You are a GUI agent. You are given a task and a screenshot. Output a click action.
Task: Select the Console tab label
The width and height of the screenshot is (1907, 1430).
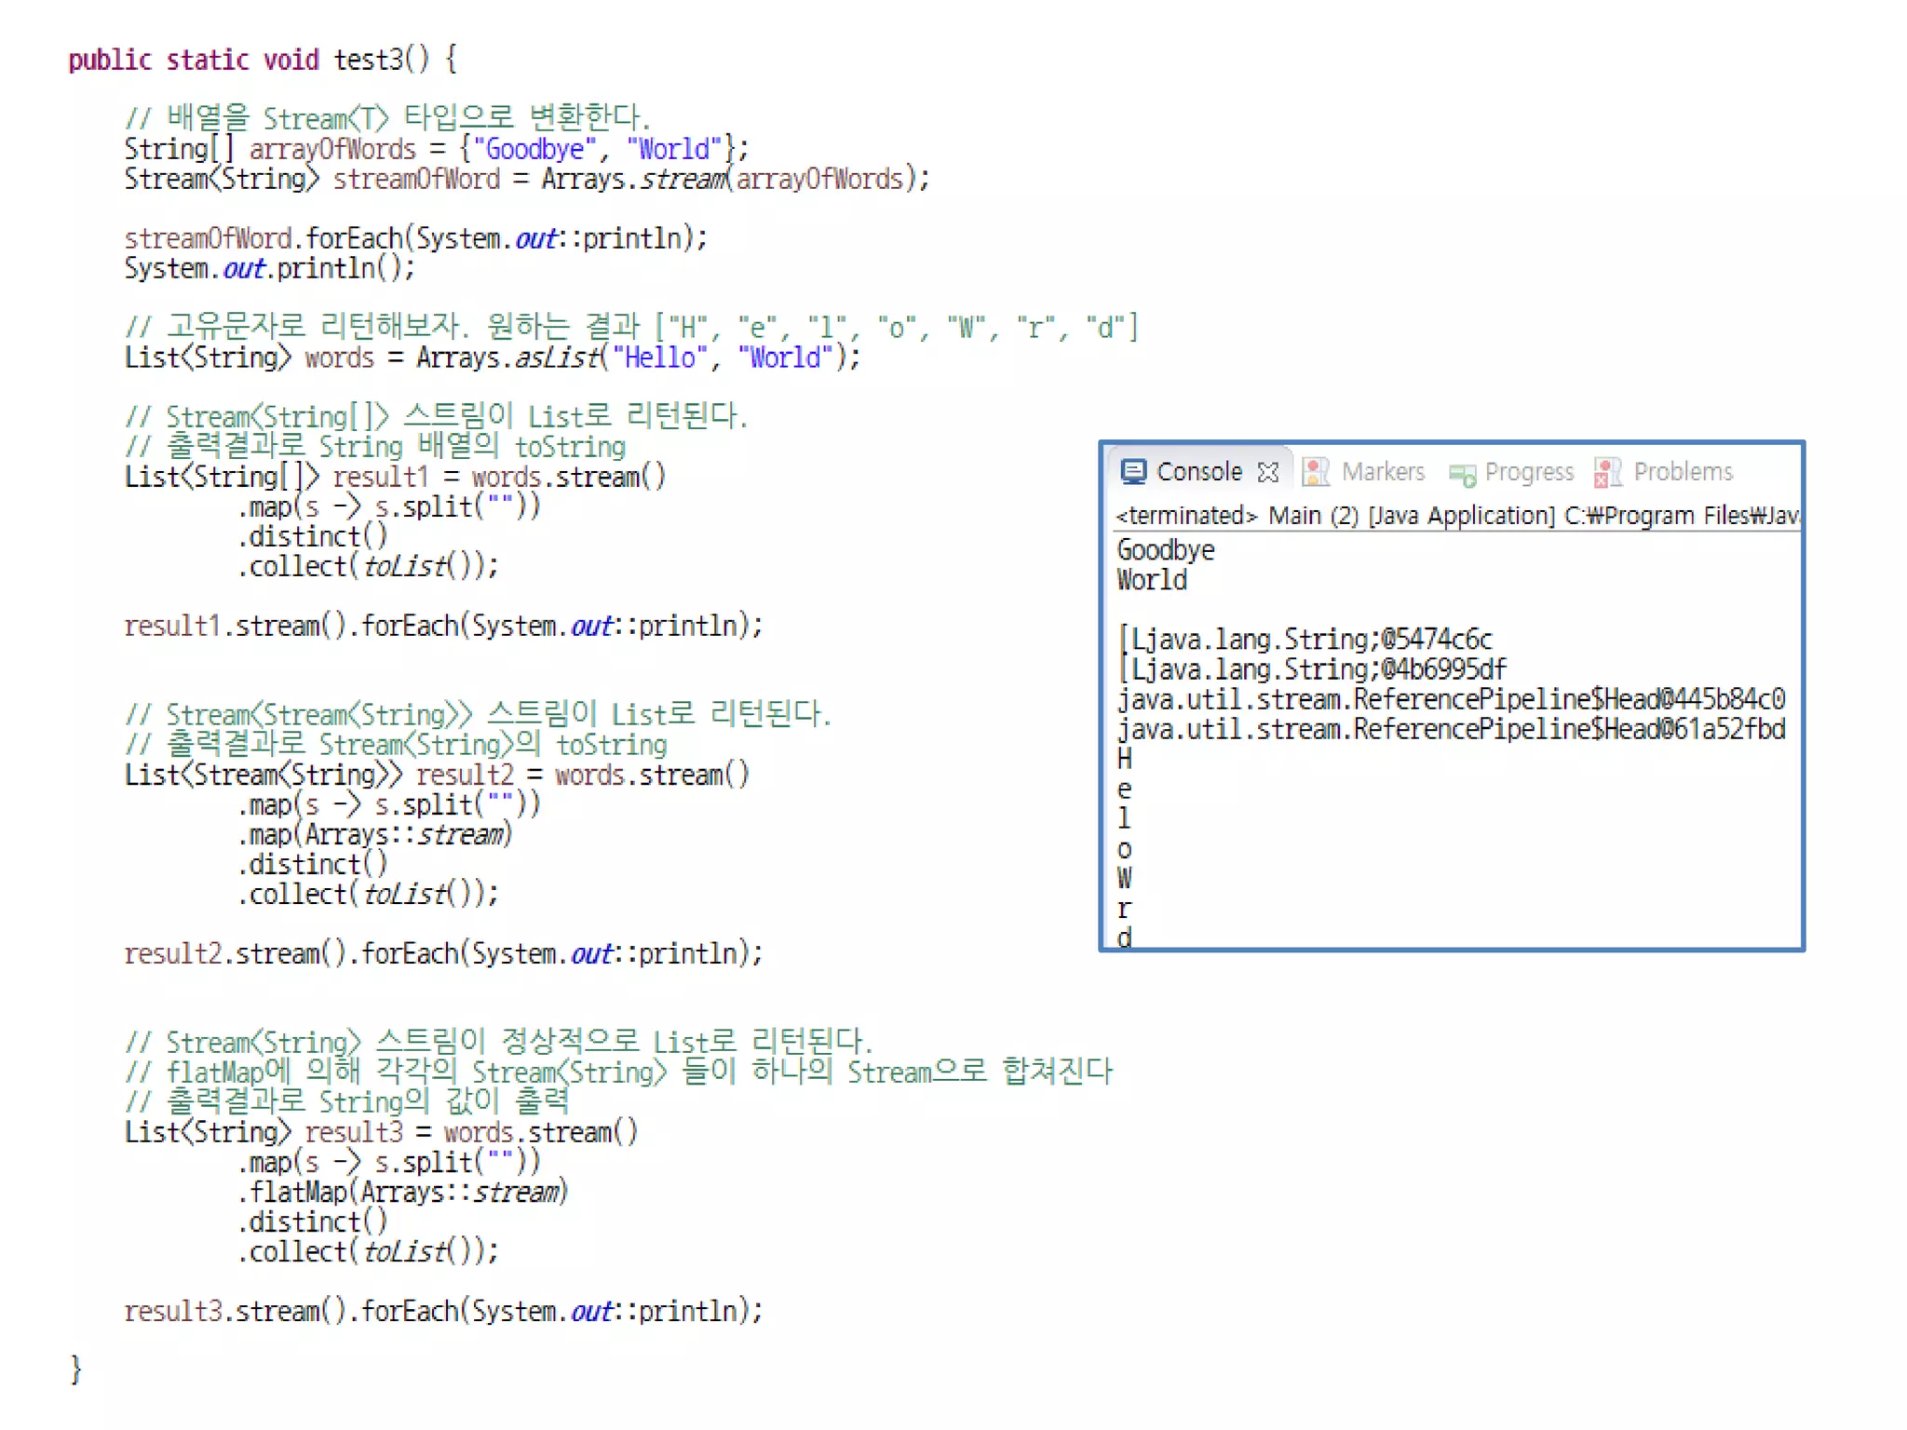(1198, 472)
